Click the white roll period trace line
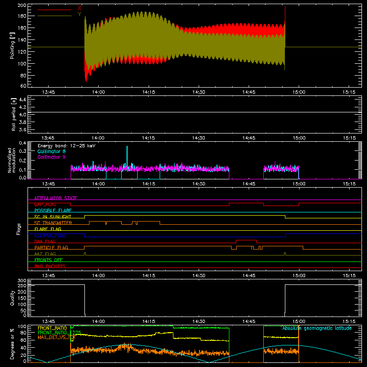367x367 pixels. click(x=195, y=112)
